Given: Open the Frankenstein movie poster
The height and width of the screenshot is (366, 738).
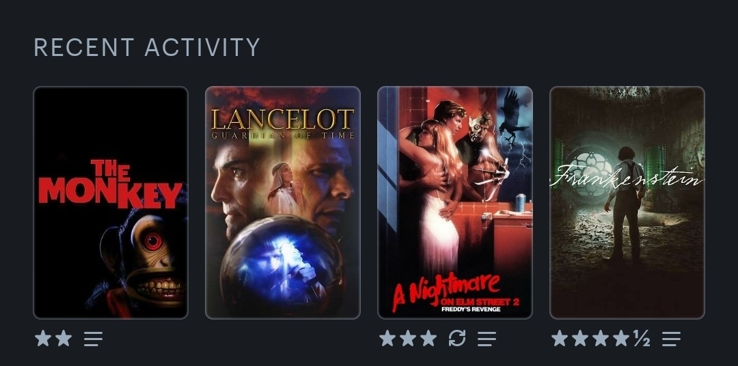Looking at the screenshot, I should [627, 203].
